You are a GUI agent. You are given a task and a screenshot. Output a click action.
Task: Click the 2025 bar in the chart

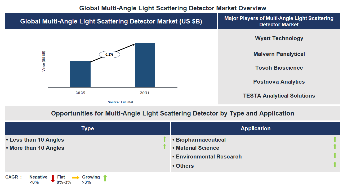point(80,74)
